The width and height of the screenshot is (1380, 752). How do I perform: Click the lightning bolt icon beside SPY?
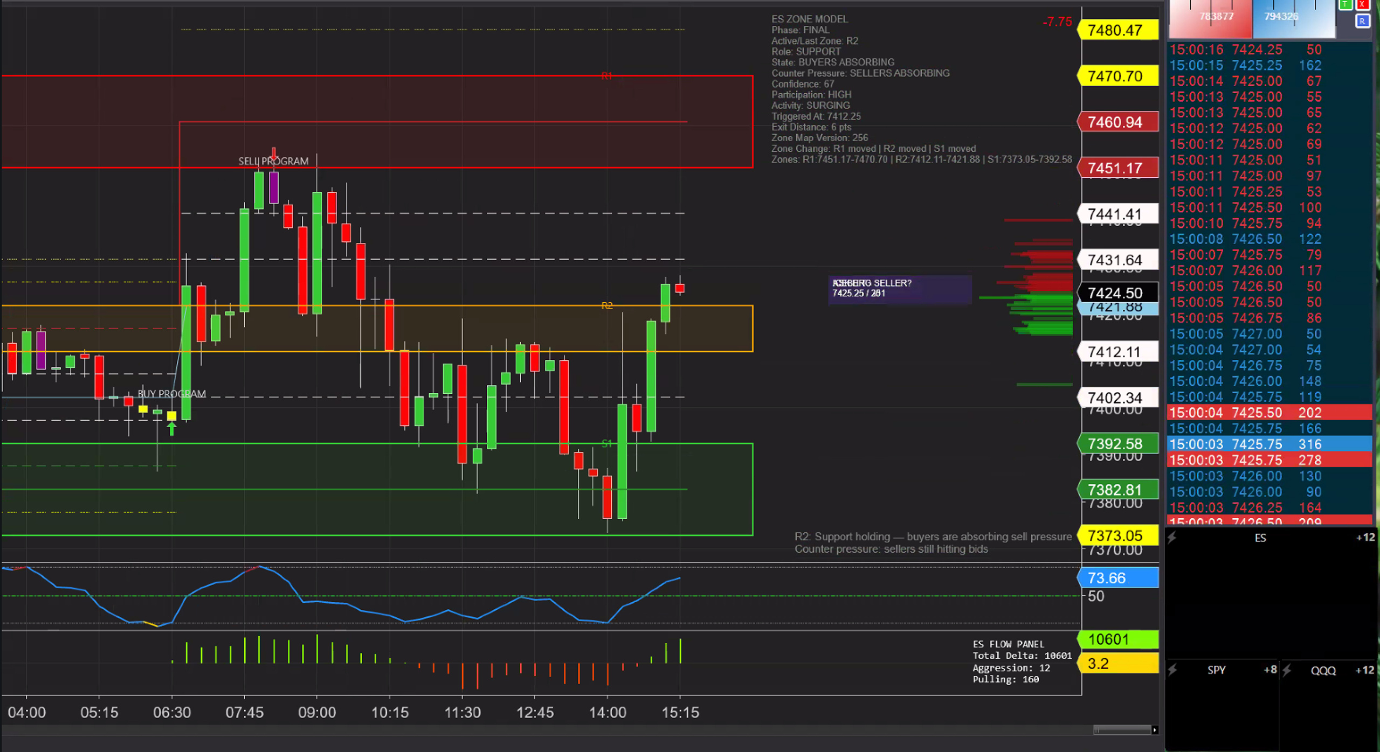pyautogui.click(x=1172, y=670)
